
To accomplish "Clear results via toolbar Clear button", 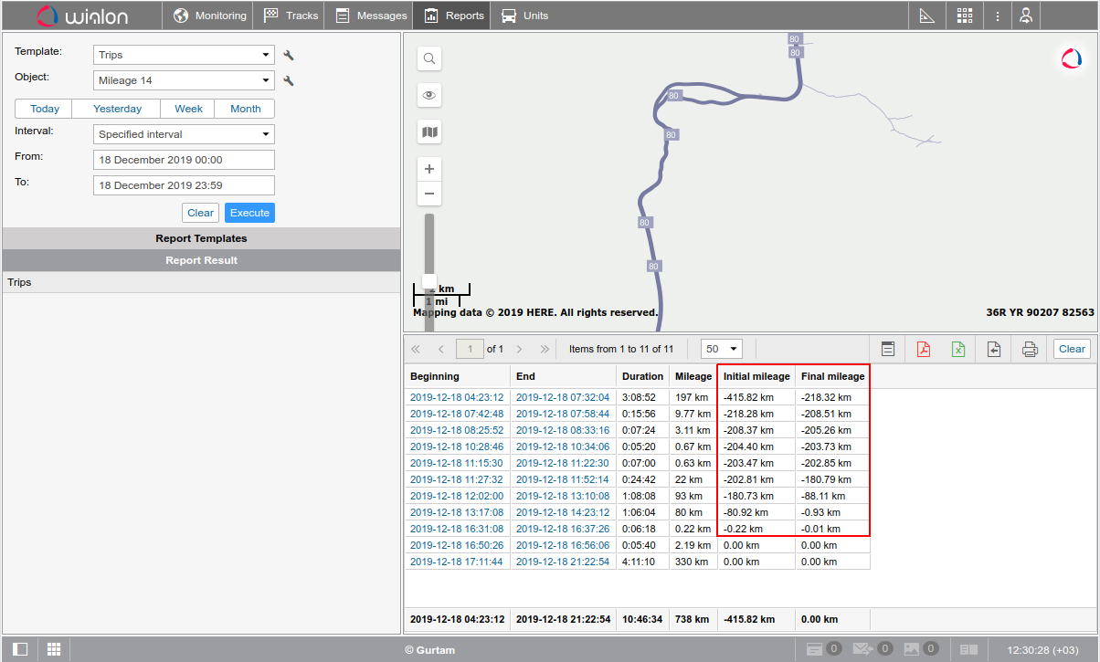I will coord(1072,349).
